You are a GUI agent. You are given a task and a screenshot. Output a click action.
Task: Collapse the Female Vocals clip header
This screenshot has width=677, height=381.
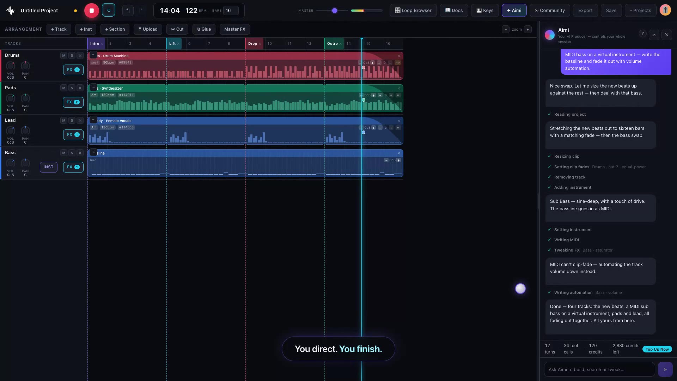[x=93, y=120]
